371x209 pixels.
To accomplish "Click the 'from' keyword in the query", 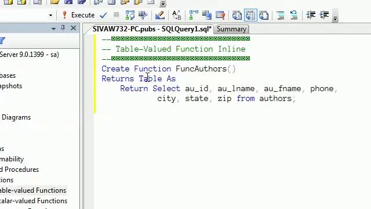I will [x=246, y=98].
